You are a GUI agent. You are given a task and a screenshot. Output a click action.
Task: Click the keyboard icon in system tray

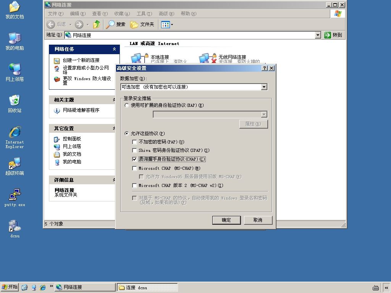376,288
